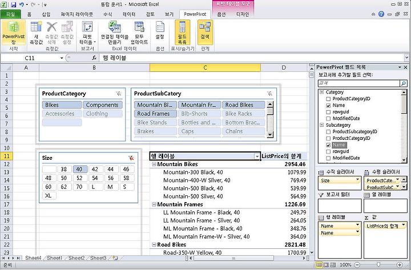Open the PowerPivot window from the ribbon
The height and width of the screenshot is (270, 411).
(x=13, y=33)
